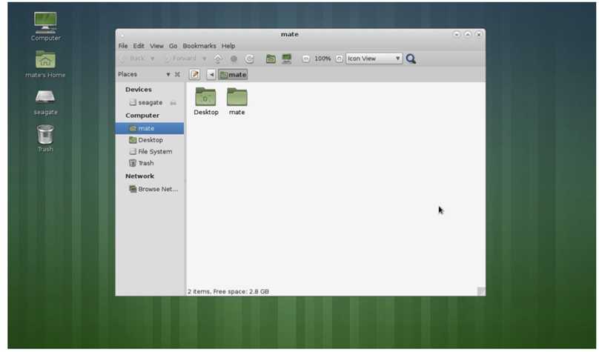Viewport: 599px width, 352px height.
Task: Open the Edit menu
Action: (139, 46)
